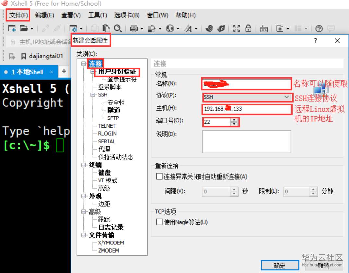Open the 帮助(H) menu

186,15
